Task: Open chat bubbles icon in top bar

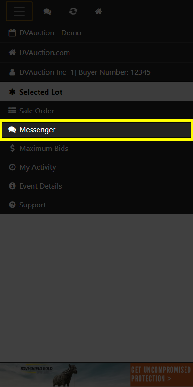Action: click(x=47, y=11)
